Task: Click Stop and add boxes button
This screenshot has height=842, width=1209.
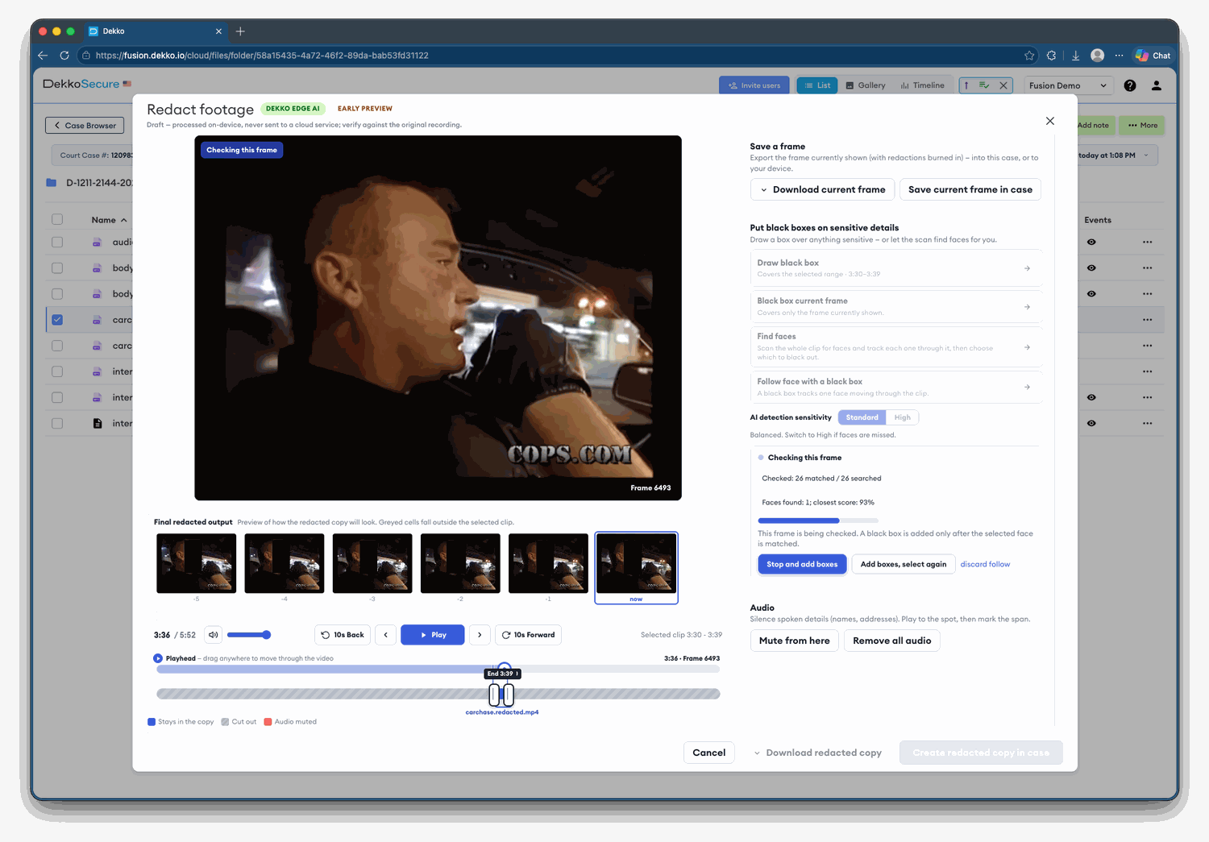Action: [x=802, y=564]
